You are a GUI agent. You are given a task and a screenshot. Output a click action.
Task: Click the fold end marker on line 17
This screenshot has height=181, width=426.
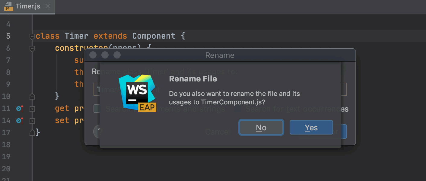[32, 132]
